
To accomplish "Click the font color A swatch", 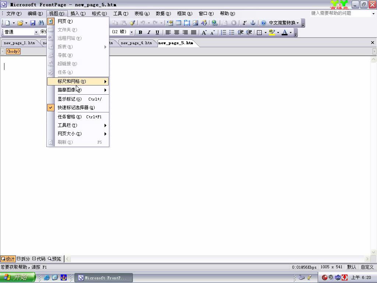I will click(x=285, y=32).
